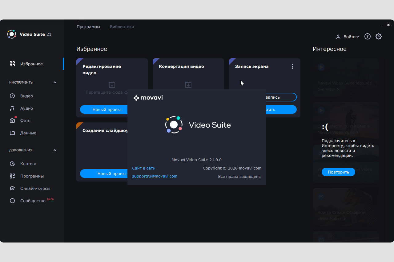
Task: Click the How to Create Collage thumbnail
Action: click(346, 207)
